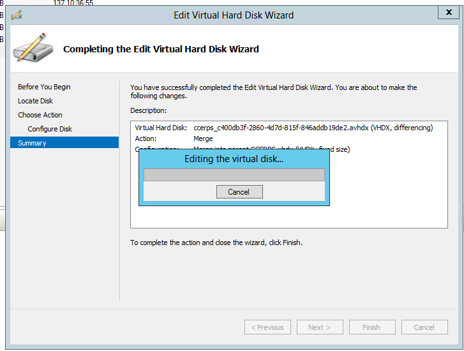Click the wizard's bottom Cancel button
Viewport: 464px width, 351px height.
click(x=424, y=327)
